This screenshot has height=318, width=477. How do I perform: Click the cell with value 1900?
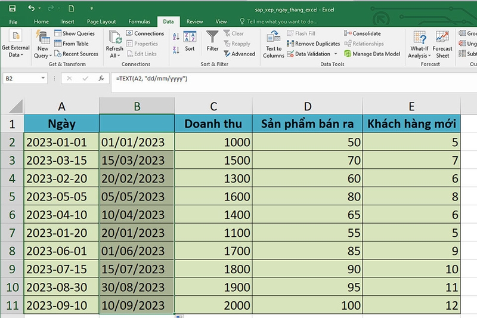(213, 287)
